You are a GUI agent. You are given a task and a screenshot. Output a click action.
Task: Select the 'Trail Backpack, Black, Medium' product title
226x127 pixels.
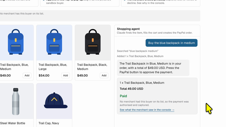[x=92, y=67]
